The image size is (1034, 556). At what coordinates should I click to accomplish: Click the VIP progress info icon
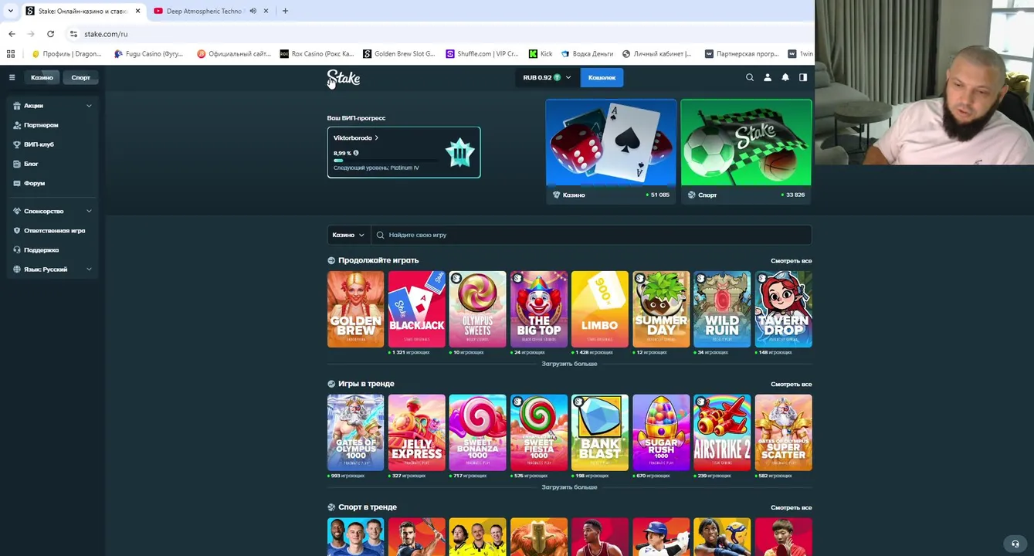coord(355,153)
